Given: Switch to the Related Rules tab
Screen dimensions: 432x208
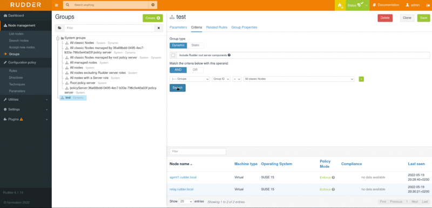Looking at the screenshot, I should click(217, 27).
